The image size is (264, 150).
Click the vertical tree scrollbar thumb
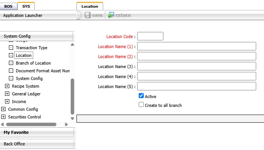click(72, 97)
